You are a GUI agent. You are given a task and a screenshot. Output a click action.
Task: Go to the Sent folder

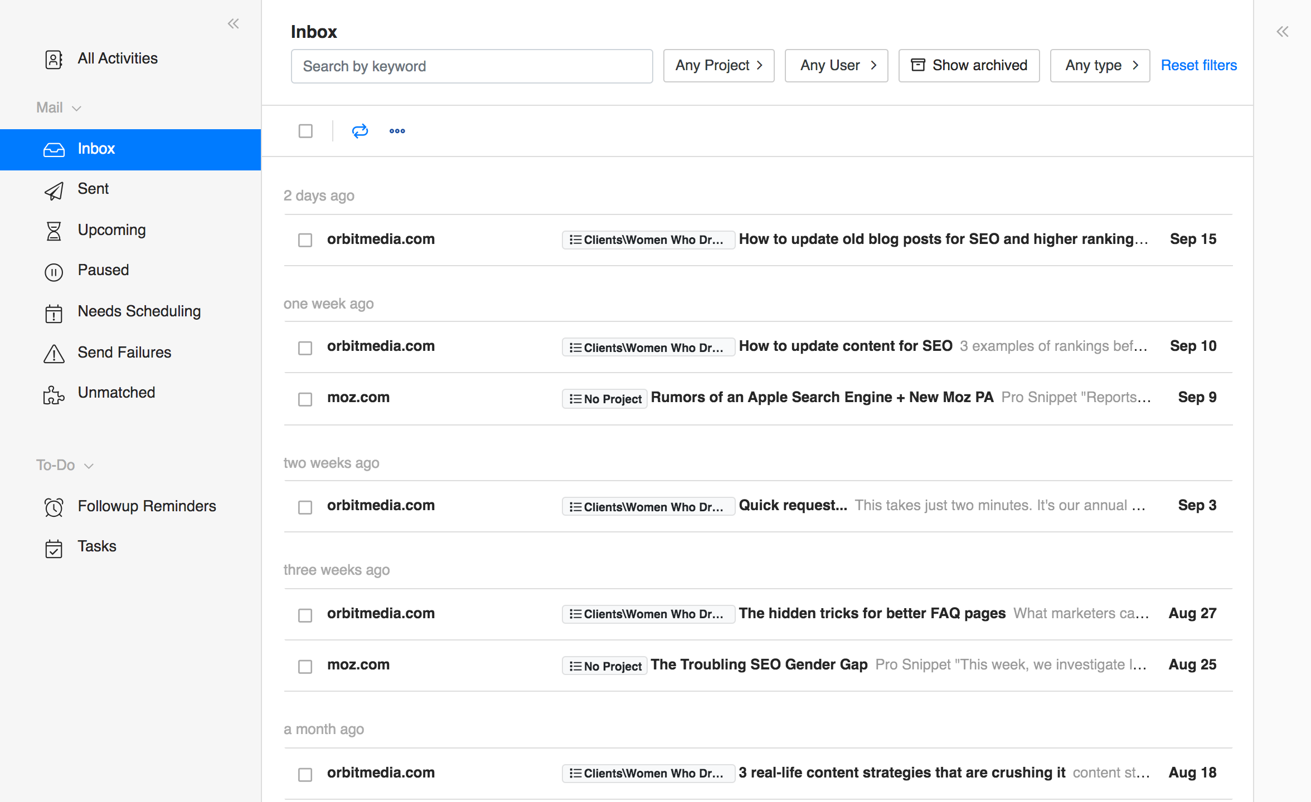click(x=93, y=189)
